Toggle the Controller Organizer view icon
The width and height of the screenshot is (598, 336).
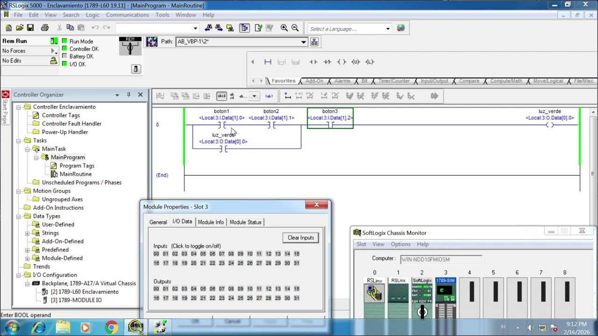(x=244, y=28)
